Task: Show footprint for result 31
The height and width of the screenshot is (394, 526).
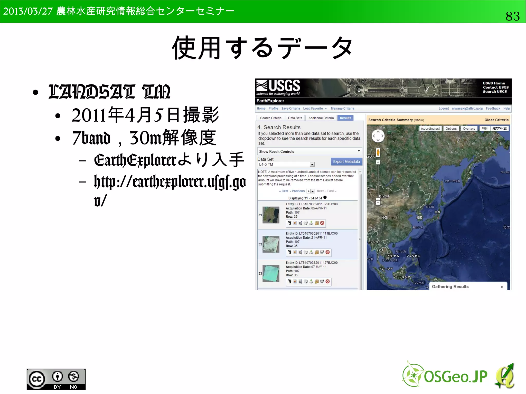Action: 289,223
